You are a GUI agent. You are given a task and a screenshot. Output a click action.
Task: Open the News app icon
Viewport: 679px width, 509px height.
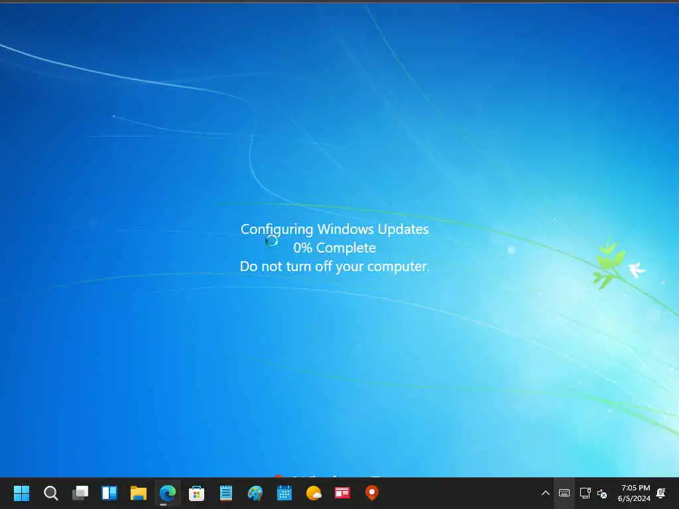point(342,493)
